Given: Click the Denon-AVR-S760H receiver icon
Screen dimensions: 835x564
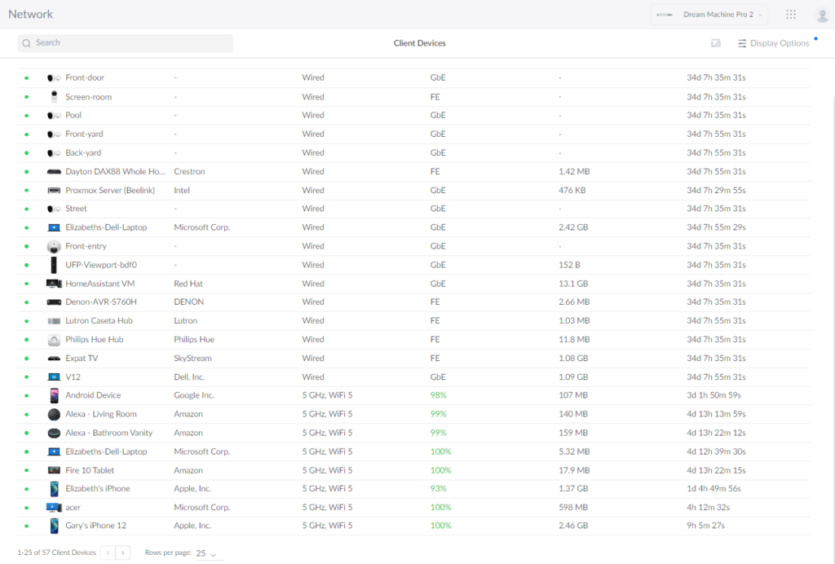Looking at the screenshot, I should tap(54, 302).
